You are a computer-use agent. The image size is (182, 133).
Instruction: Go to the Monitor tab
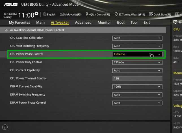coord(104,23)
